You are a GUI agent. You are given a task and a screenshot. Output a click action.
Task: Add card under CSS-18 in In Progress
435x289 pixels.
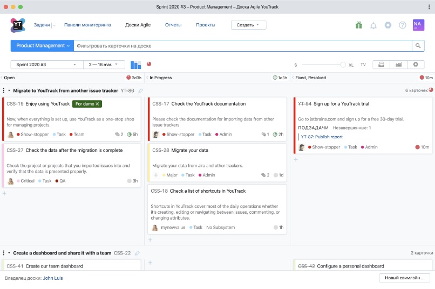[150, 240]
